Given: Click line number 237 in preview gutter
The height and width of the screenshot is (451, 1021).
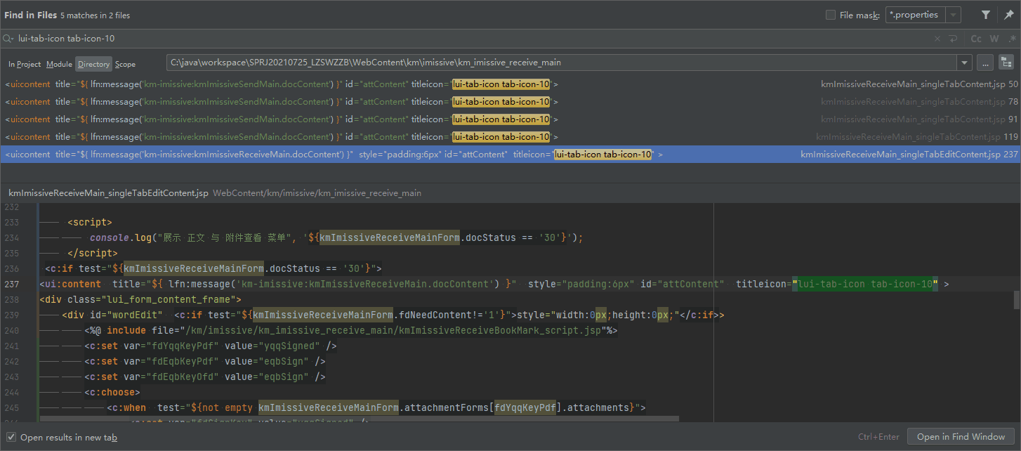Looking at the screenshot, I should coord(12,284).
